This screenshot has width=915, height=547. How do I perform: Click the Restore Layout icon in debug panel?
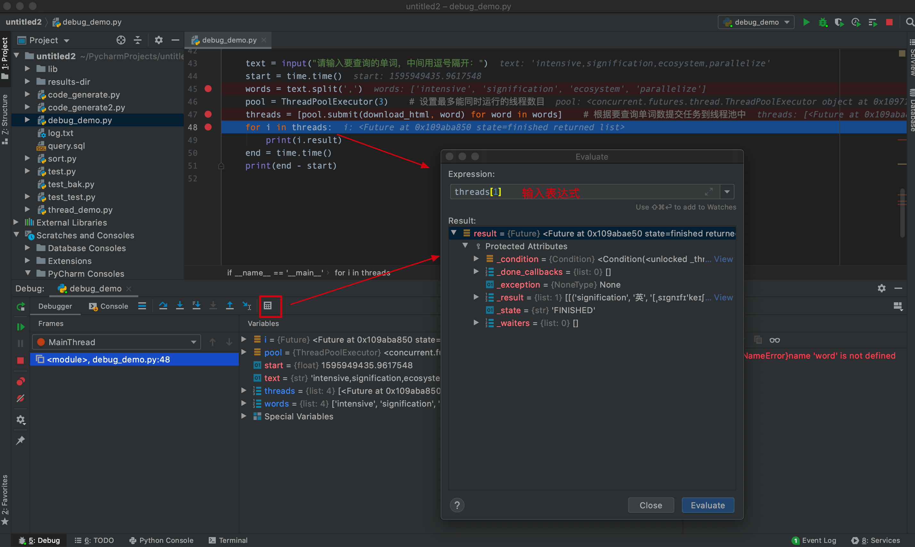898,306
